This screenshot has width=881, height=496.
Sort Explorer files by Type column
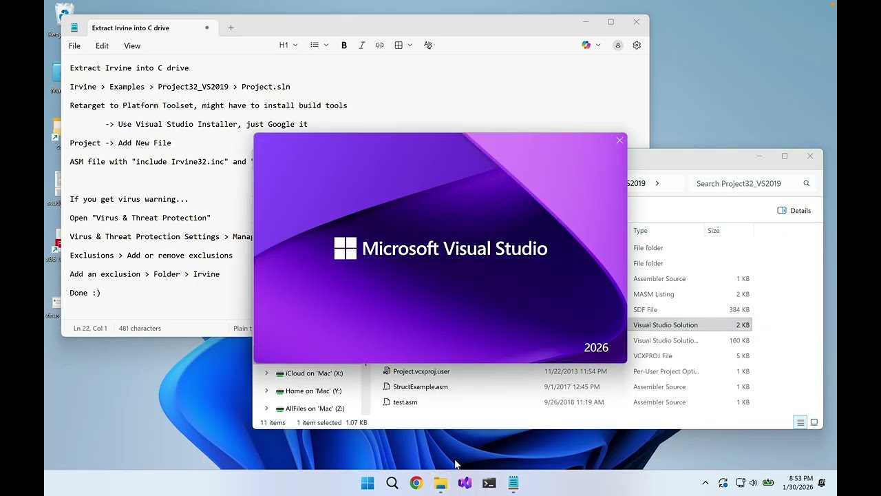pos(640,231)
